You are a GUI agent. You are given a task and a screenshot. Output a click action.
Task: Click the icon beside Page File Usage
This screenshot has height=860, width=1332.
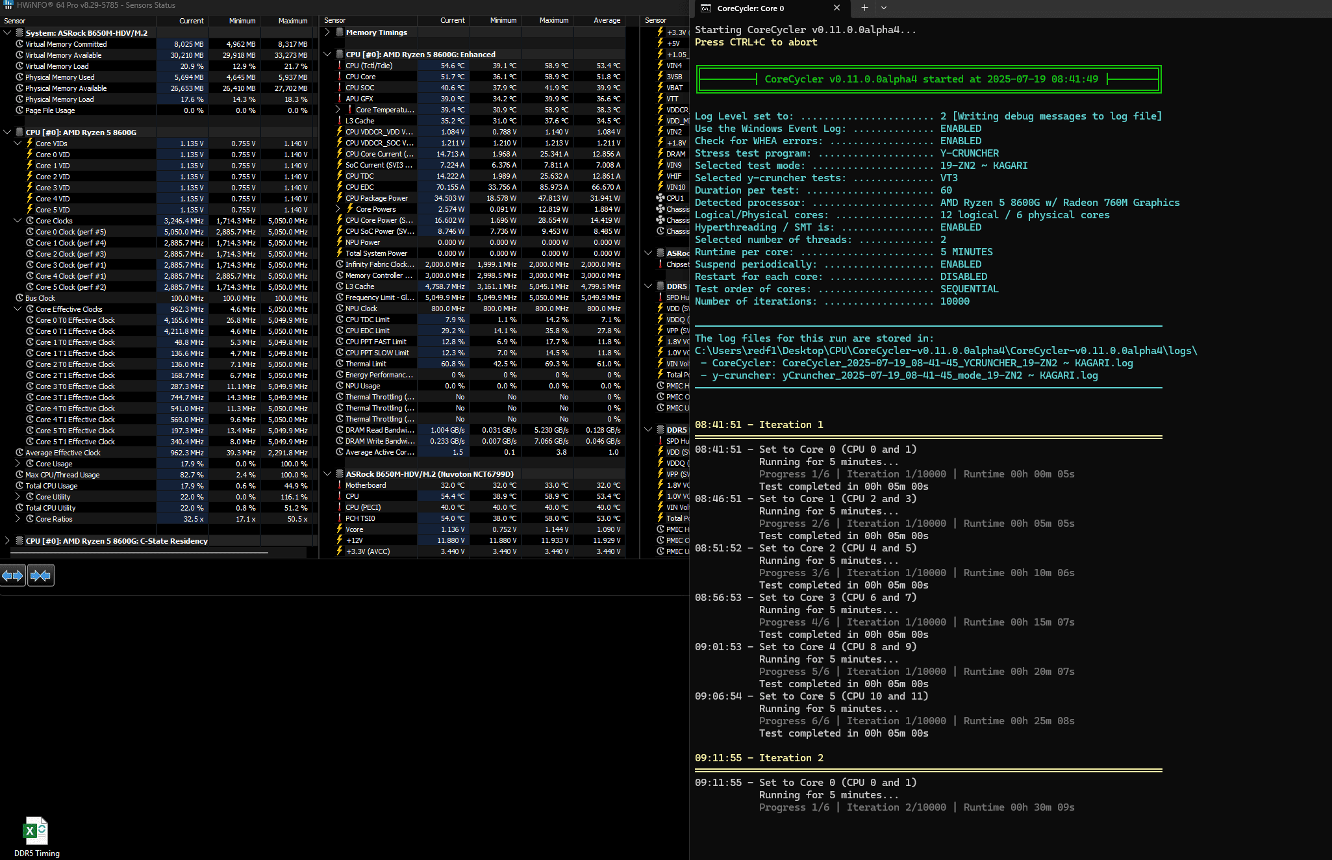[19, 110]
